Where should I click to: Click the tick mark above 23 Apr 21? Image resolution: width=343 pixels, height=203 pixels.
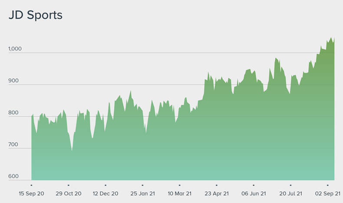[x=216, y=185]
